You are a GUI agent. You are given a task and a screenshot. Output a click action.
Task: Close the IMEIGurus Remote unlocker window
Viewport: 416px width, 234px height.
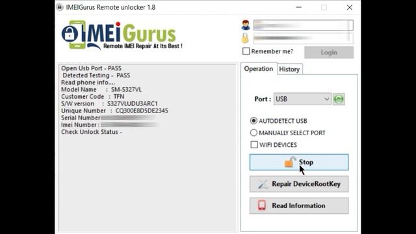point(350,7)
